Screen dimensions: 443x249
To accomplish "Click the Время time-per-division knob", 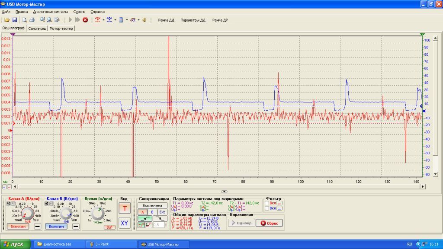I will (x=97, y=214).
